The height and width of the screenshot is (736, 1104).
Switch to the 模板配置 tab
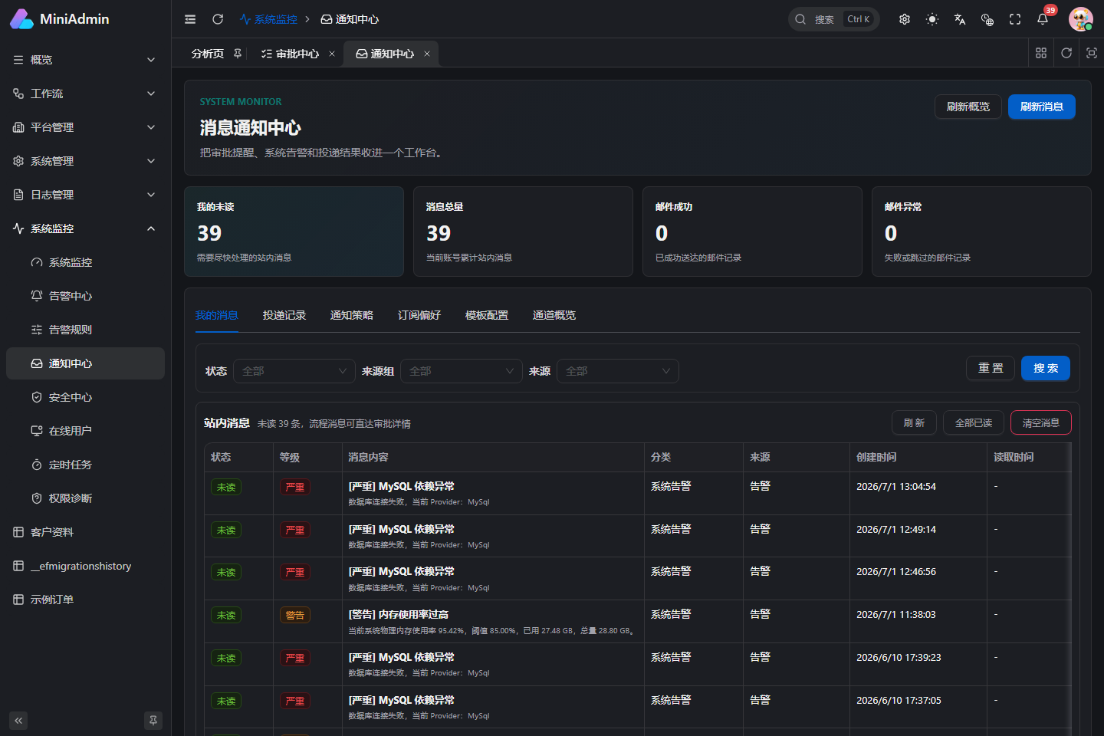(x=487, y=315)
